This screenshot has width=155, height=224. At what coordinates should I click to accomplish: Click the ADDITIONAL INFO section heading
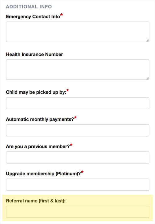[29, 7]
